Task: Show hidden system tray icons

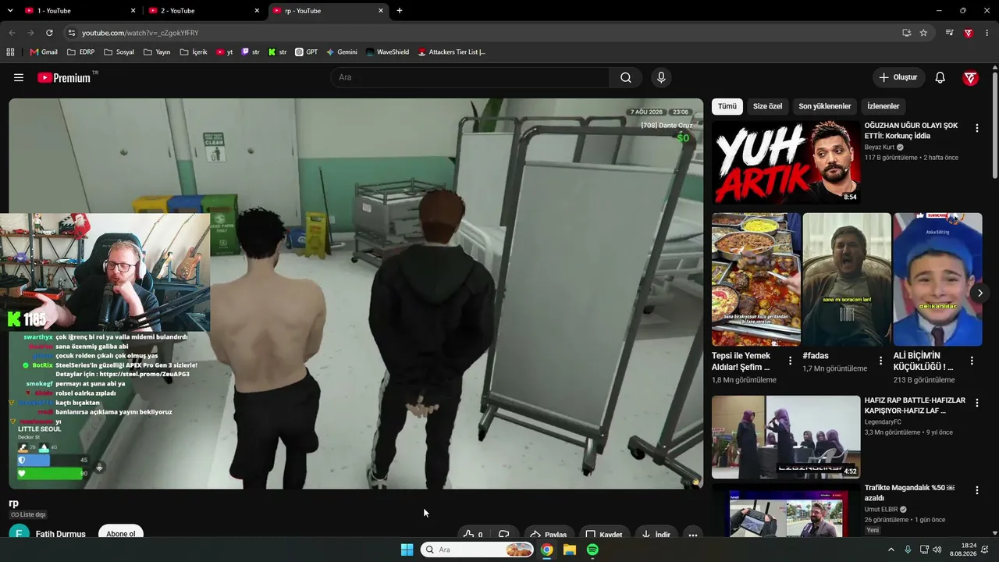Action: [891, 550]
